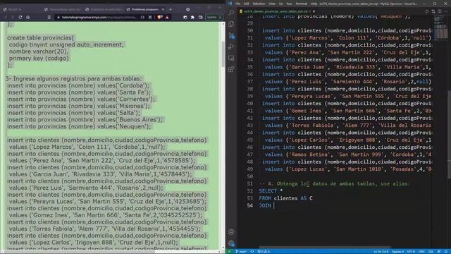Click the browser address bar URL
Image resolution: width=451 pixels, height=254 pixels.
tap(99, 17)
